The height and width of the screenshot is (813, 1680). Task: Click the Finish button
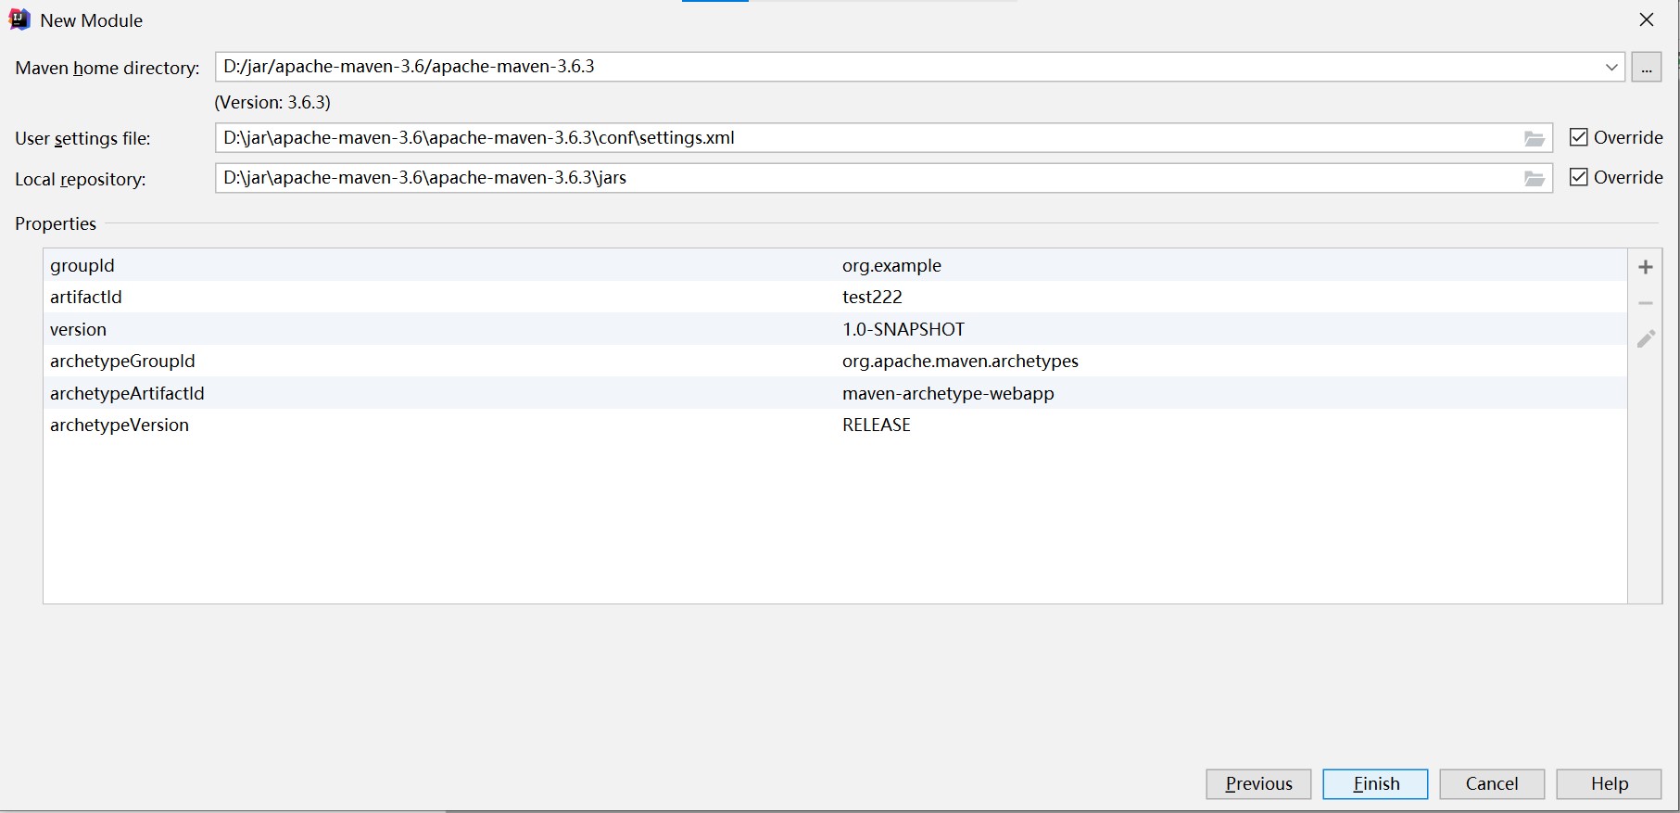click(x=1375, y=783)
